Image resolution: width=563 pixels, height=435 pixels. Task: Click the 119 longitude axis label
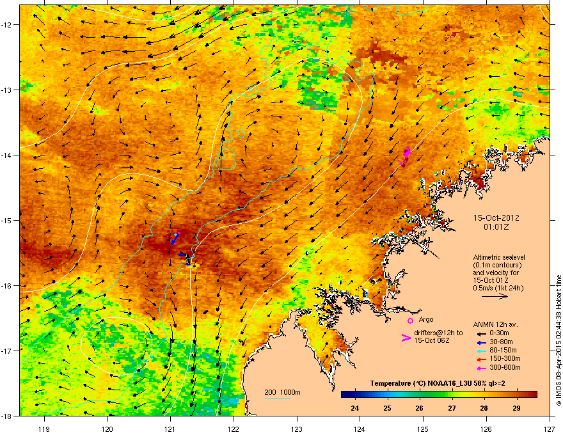(x=44, y=429)
